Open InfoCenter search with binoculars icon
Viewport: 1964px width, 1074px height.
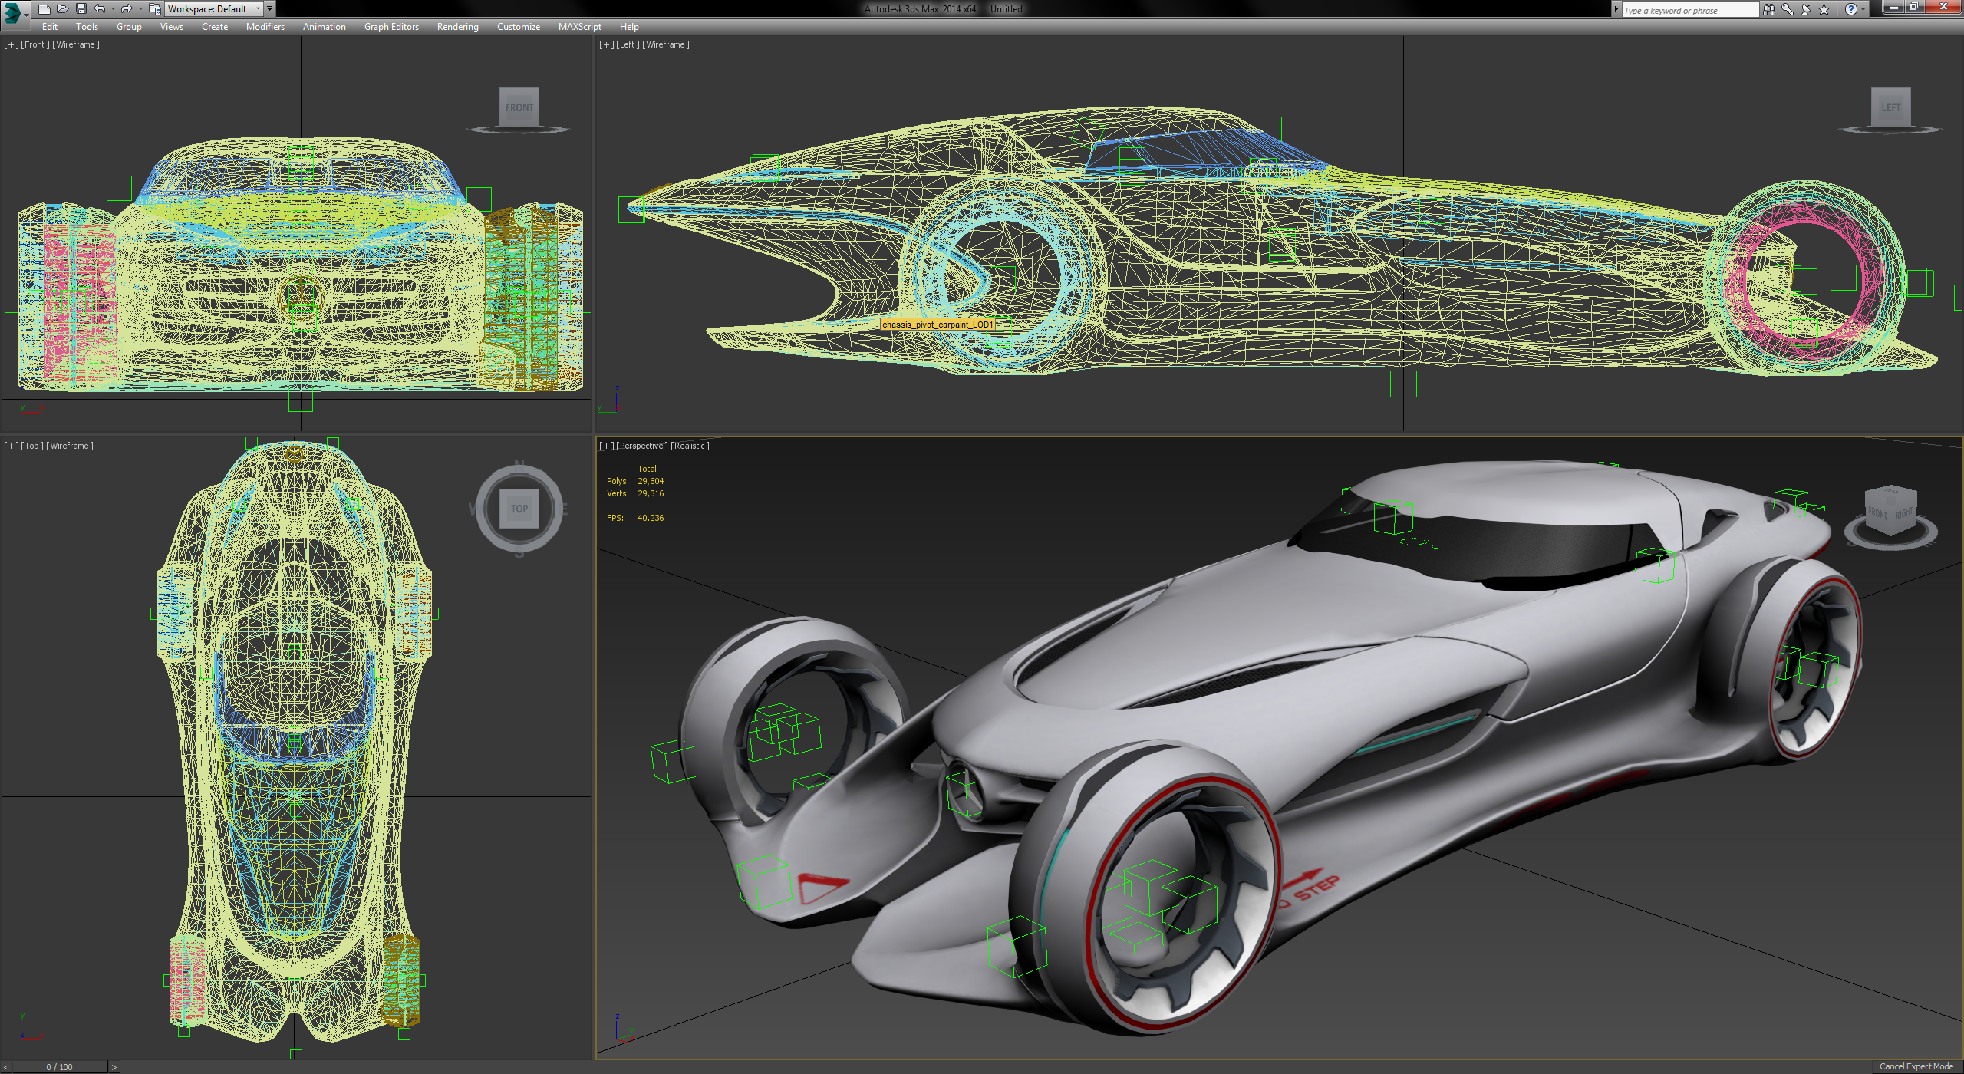1769,9
